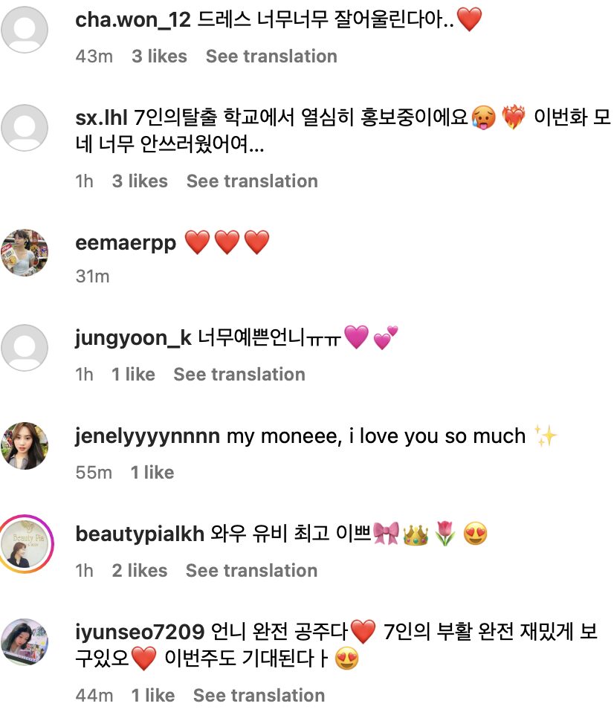Click jungyoon_k's default avatar icon
This screenshot has width=614, height=715.
click(x=25, y=348)
